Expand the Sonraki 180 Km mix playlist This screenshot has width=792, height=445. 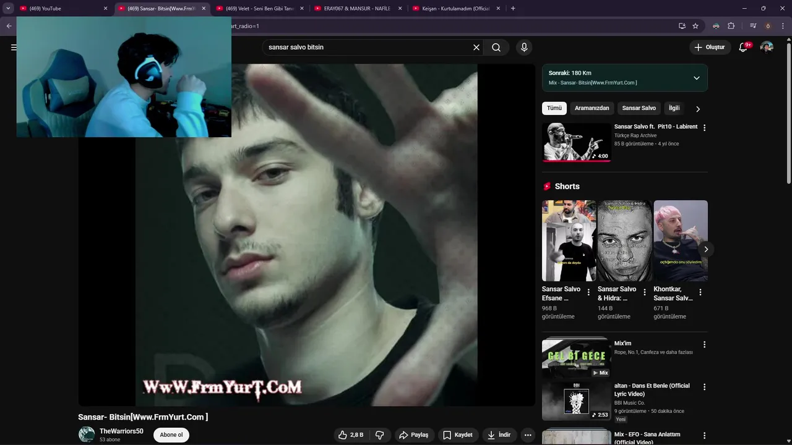click(x=696, y=78)
